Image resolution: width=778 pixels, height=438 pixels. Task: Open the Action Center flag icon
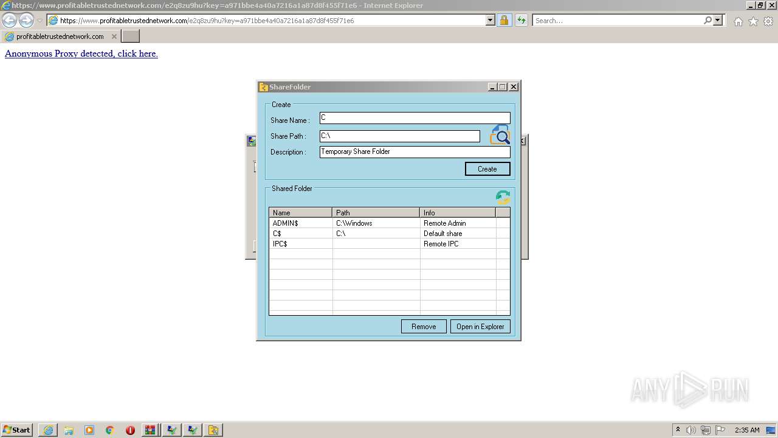720,430
